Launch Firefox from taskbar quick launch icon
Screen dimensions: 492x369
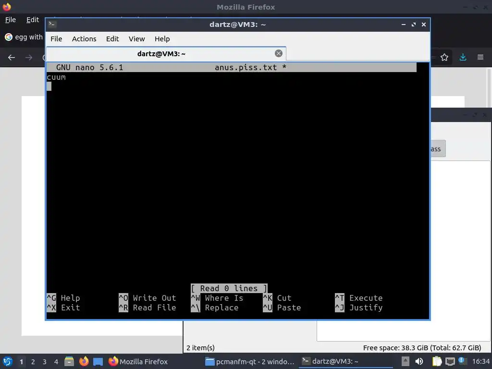pyautogui.click(x=84, y=361)
